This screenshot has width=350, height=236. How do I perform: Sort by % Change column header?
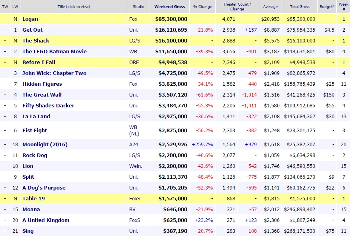click(x=202, y=7)
